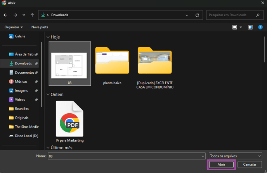Open the Help question mark icon
This screenshot has width=267, height=173.
(x=260, y=27)
